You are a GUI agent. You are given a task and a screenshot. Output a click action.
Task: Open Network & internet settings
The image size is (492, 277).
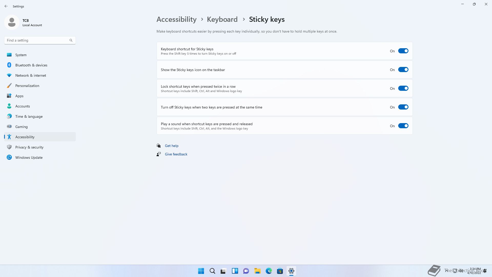pos(40,75)
